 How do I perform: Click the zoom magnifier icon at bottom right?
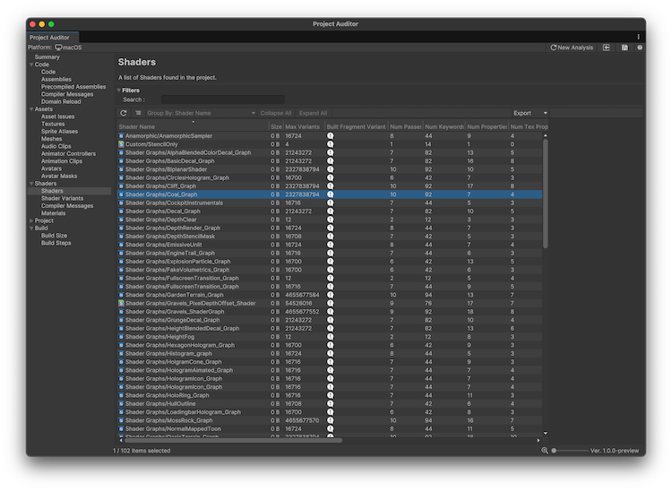tap(545, 450)
